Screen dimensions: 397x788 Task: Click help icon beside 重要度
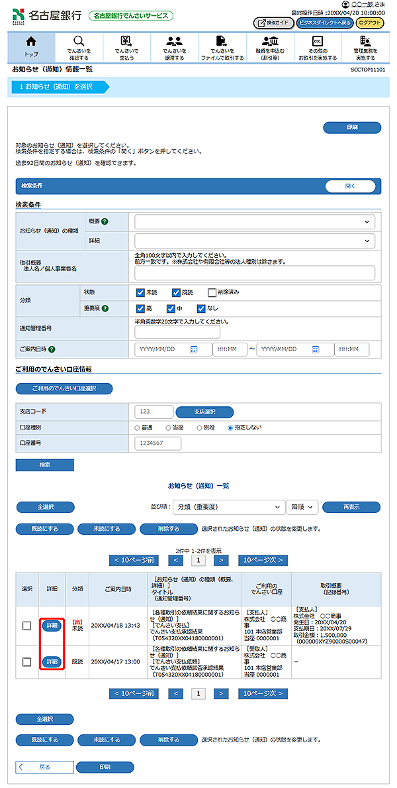pos(105,308)
